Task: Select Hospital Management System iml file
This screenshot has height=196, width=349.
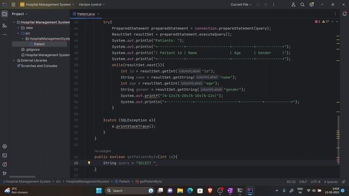Action: 45,55
